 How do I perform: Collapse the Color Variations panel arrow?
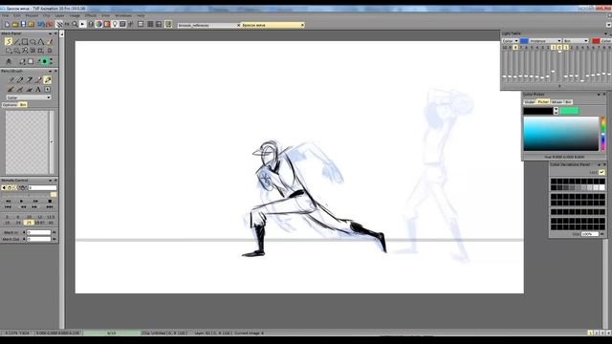click(599, 164)
